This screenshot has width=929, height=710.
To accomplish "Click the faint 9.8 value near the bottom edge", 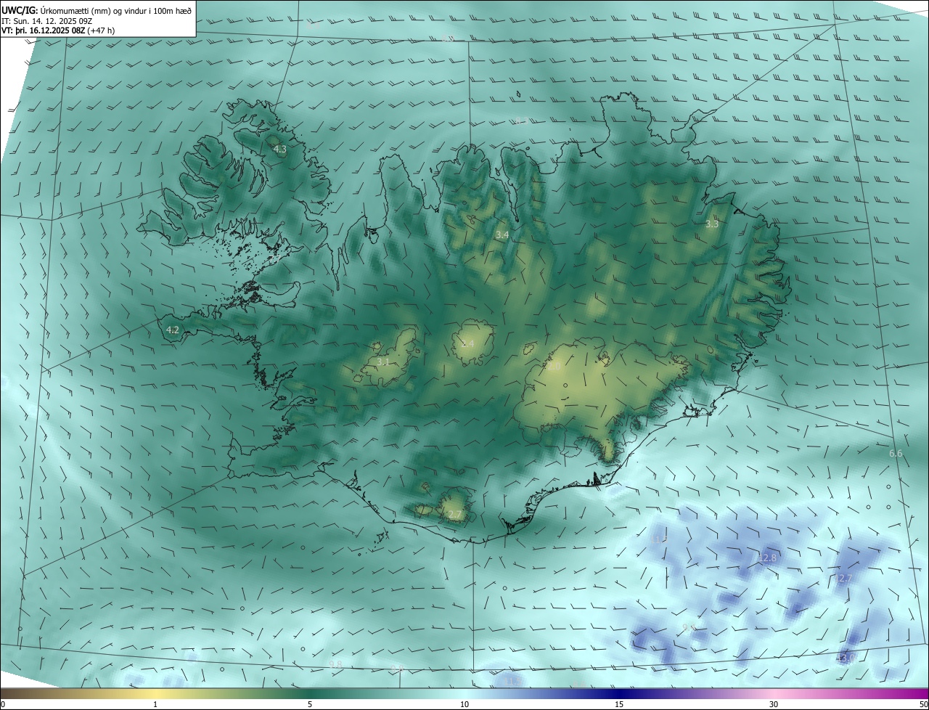I will [335, 665].
